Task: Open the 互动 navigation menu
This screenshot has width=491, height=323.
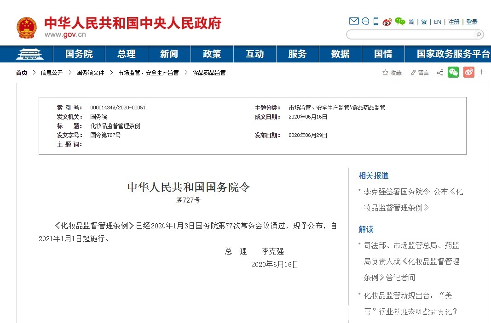Action: point(254,54)
